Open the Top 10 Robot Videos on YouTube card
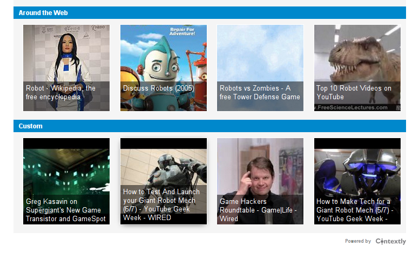This screenshot has height=253, width=419. (357, 68)
